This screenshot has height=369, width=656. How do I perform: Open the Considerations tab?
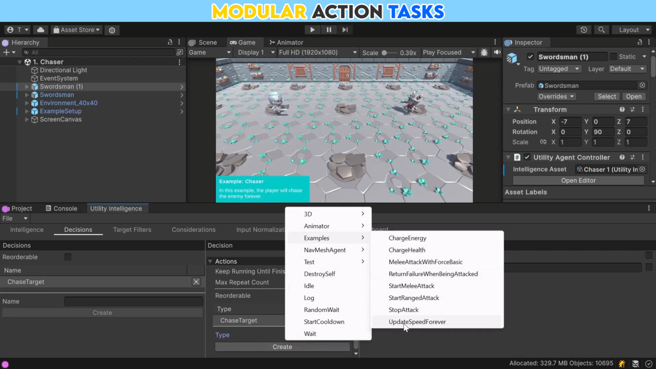194,230
